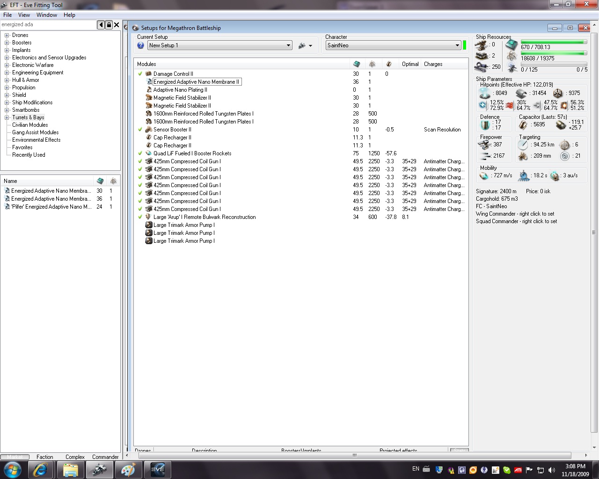Click the padlock icon next to search

click(x=109, y=25)
